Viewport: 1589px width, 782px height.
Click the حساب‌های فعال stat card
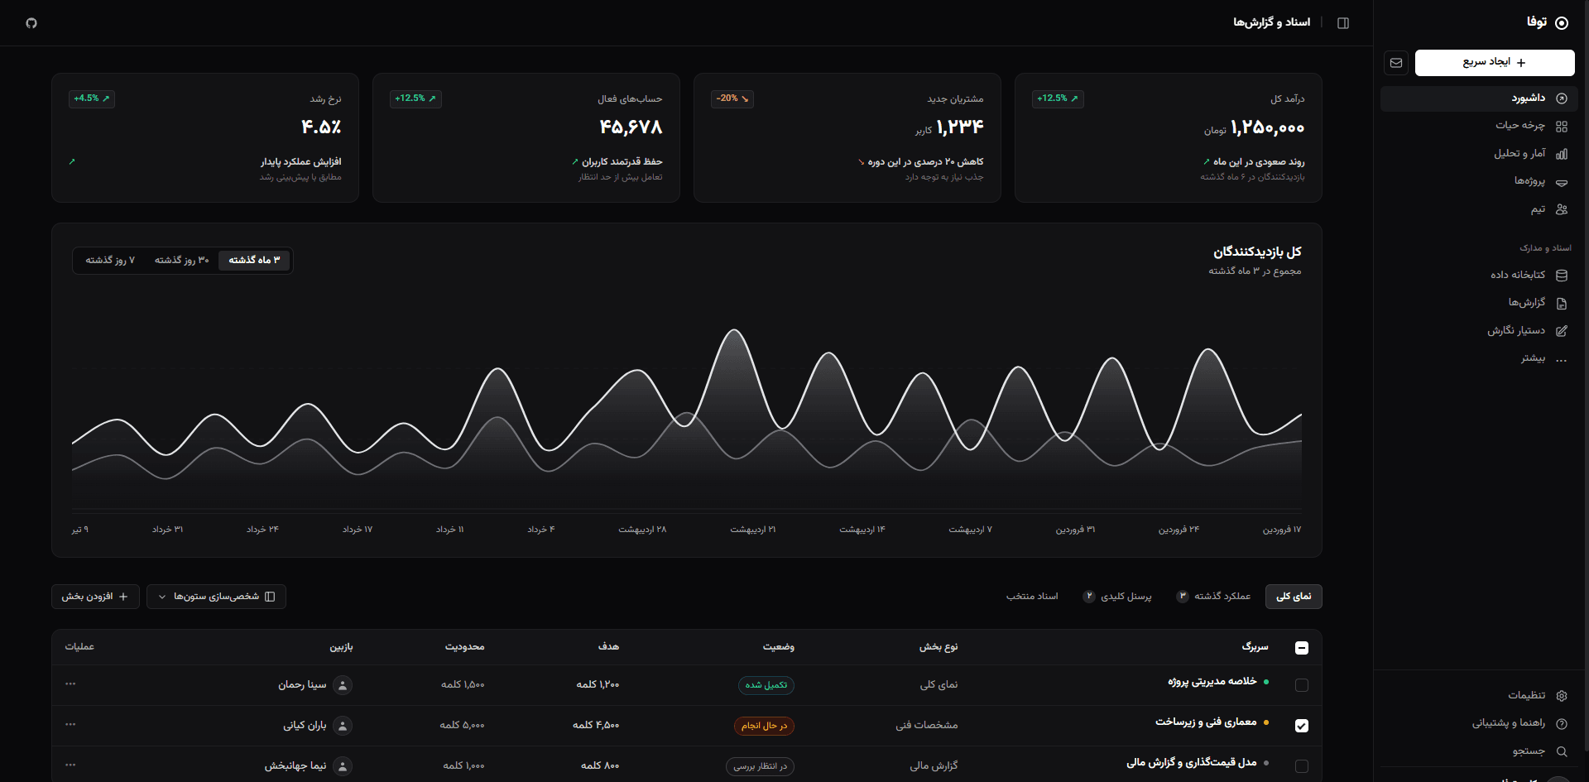pos(526,138)
